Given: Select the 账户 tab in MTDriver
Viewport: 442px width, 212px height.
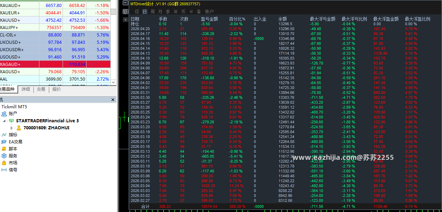Looking at the screenshot, I should tap(209, 12).
